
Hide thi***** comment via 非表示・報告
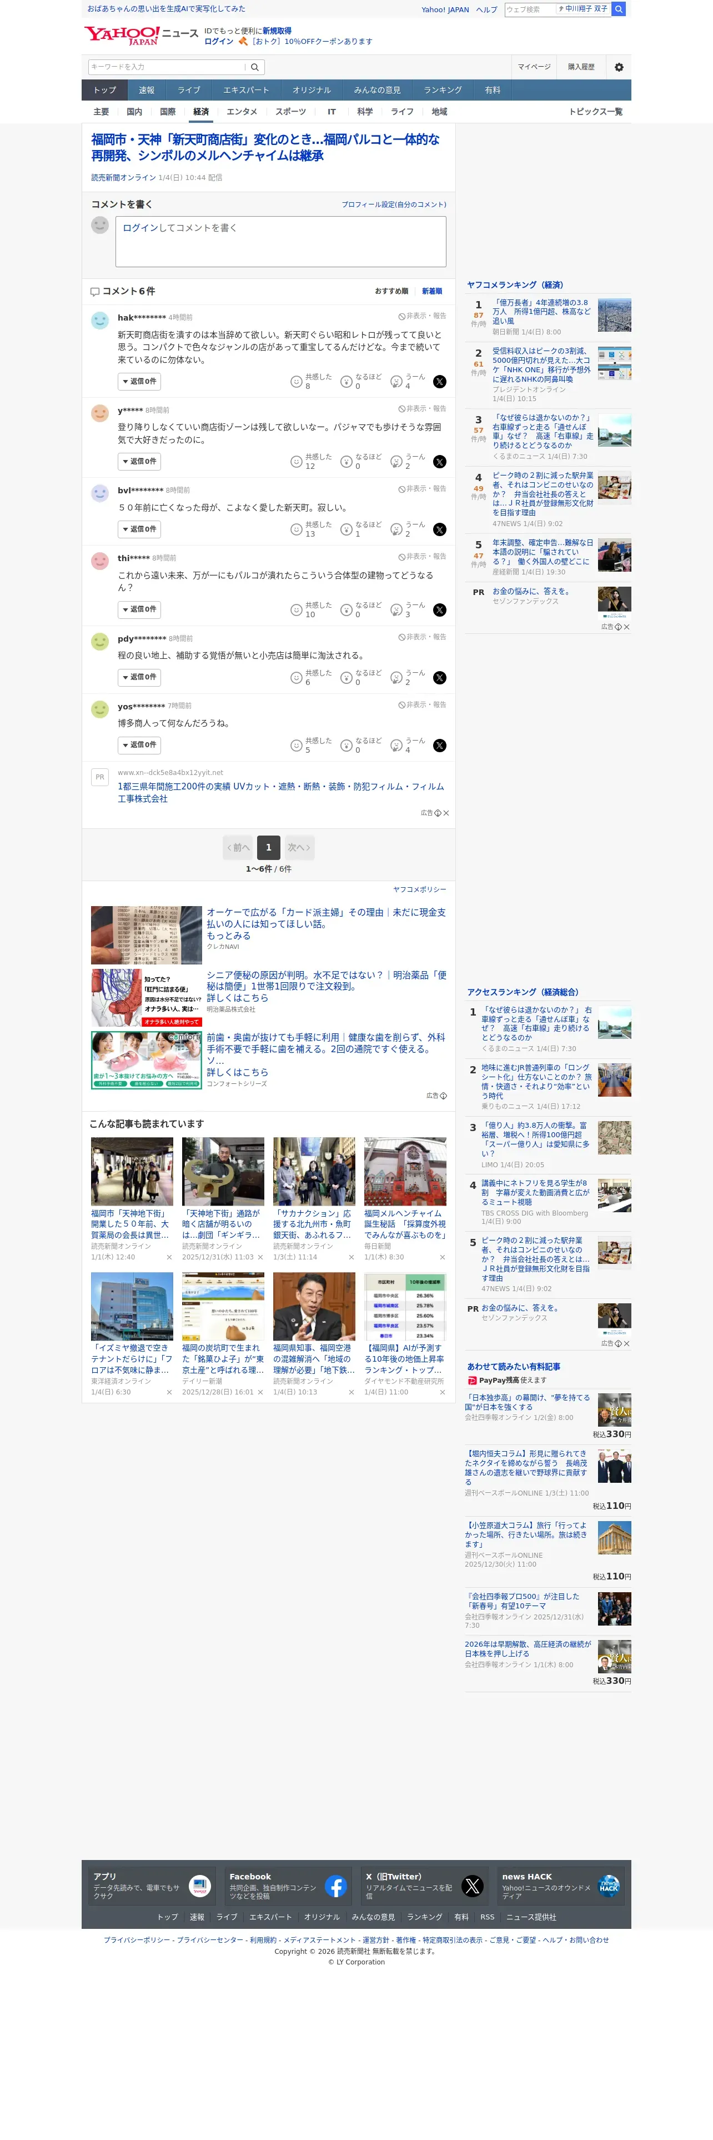421,557
